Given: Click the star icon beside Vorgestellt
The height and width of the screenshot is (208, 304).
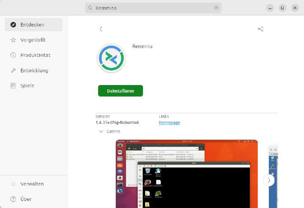Looking at the screenshot, I should coord(13,40).
